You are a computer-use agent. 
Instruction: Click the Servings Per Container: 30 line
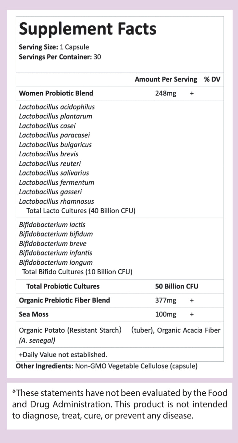pos(60,57)
